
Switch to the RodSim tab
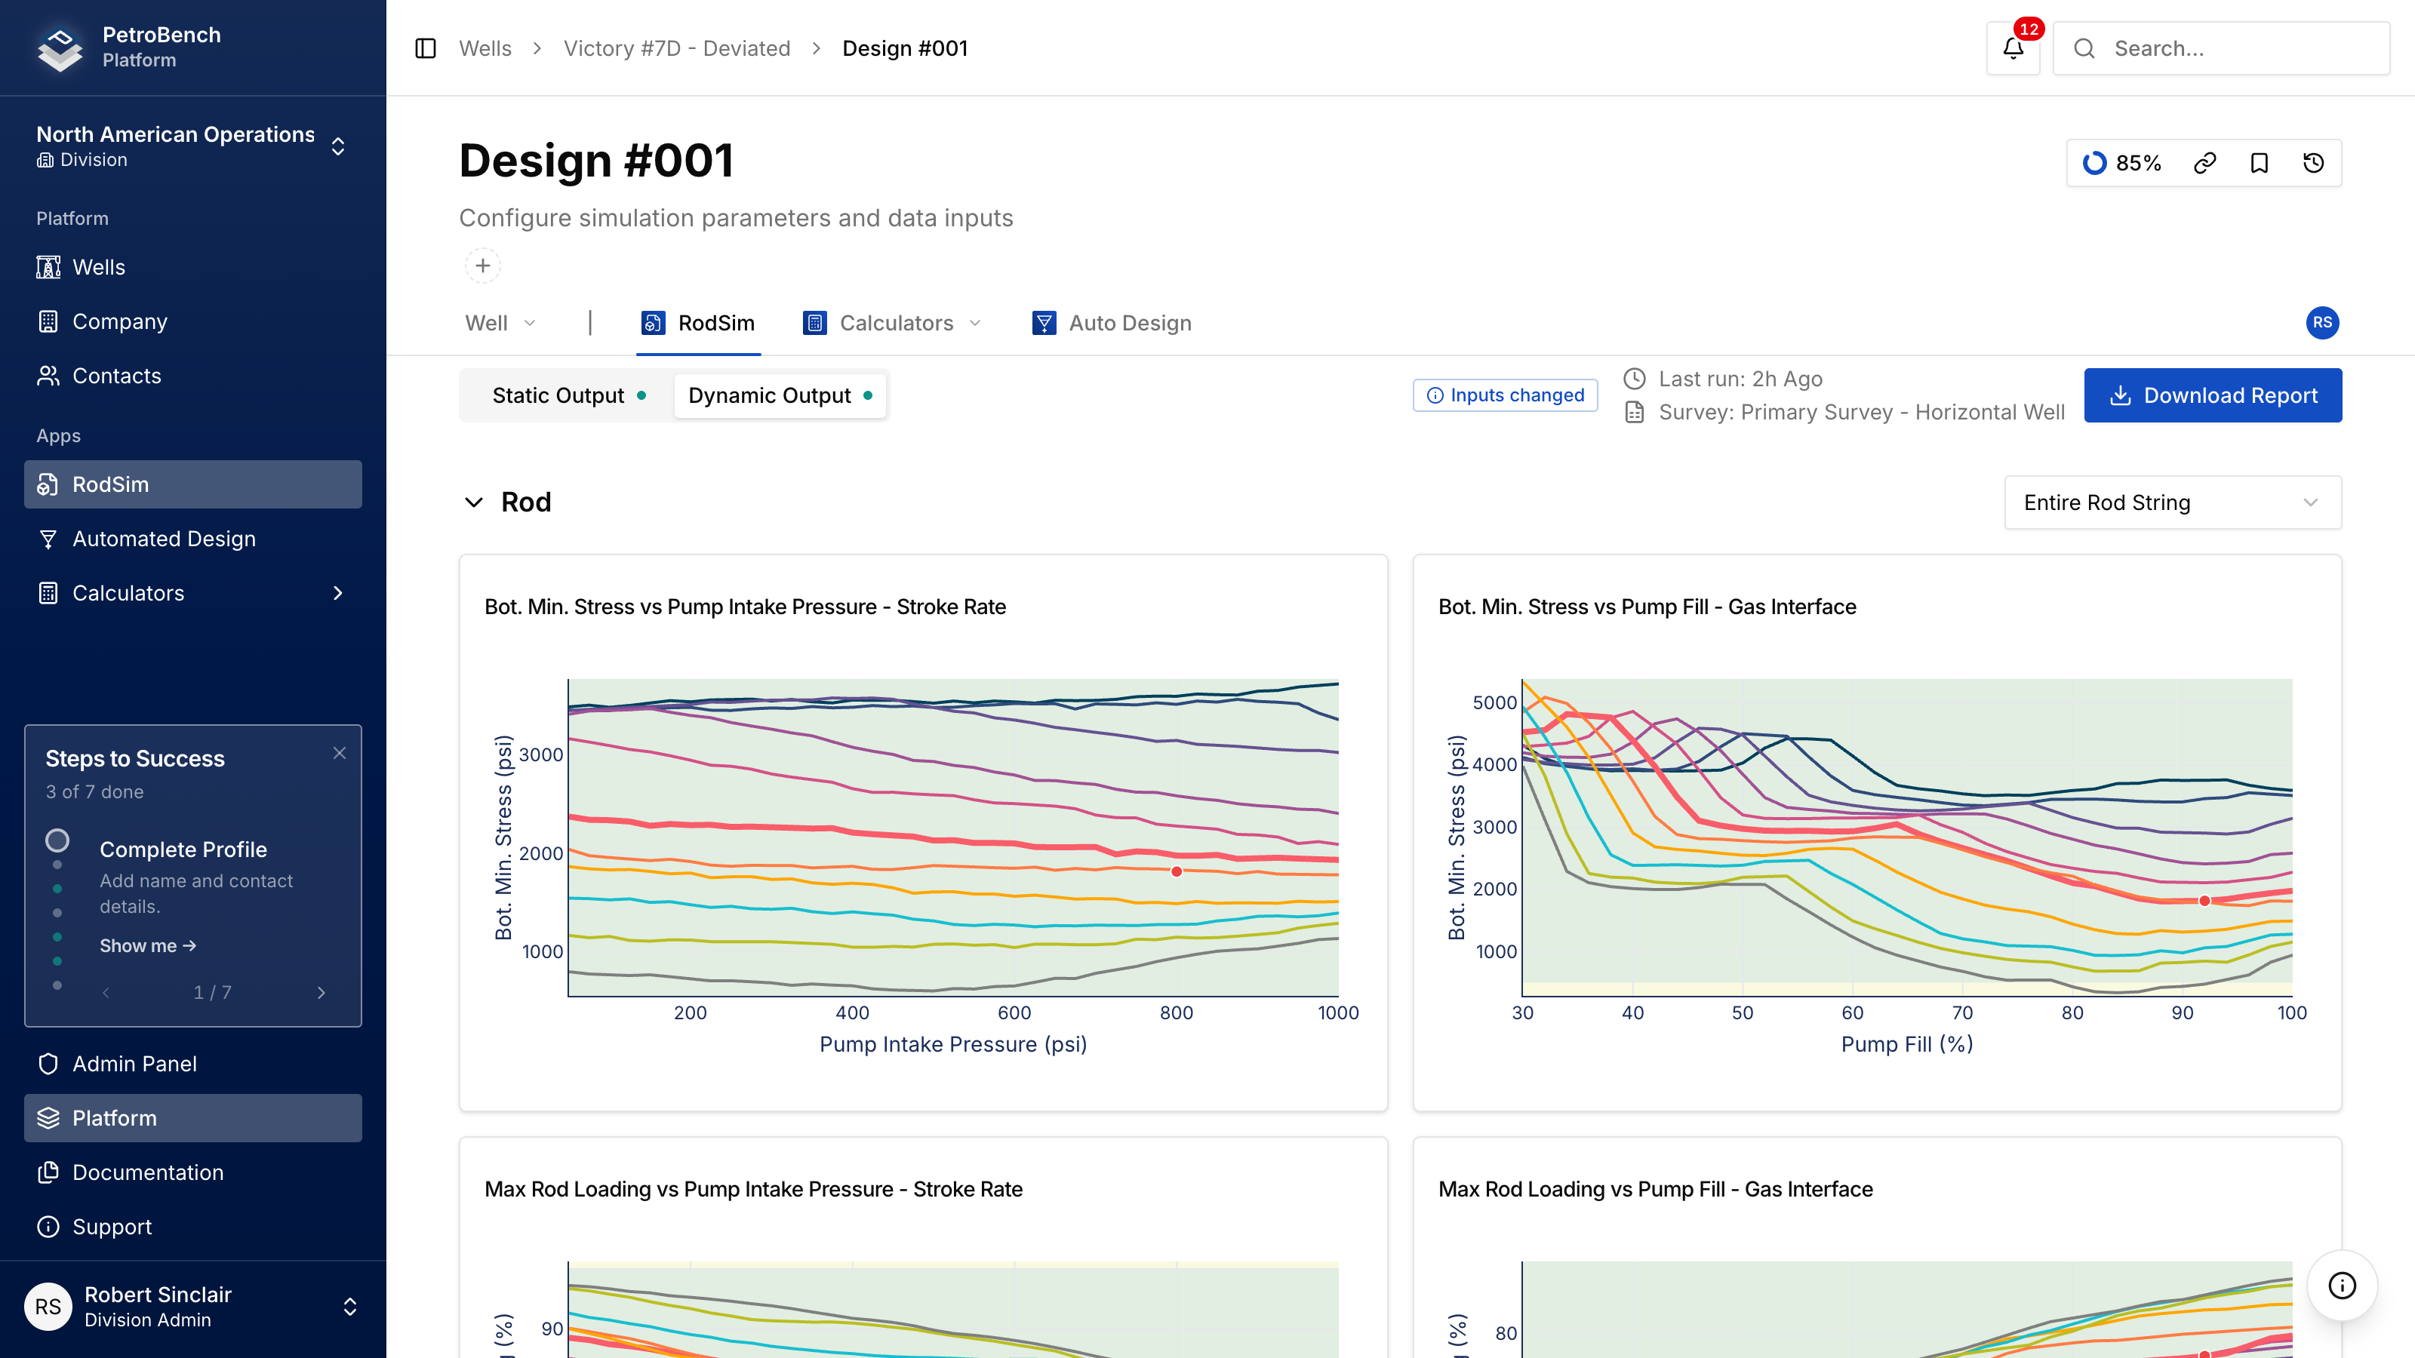pyautogui.click(x=698, y=322)
